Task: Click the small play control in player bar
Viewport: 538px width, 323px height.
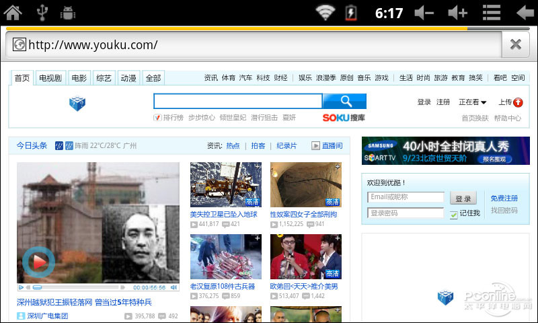Action: coord(22,287)
